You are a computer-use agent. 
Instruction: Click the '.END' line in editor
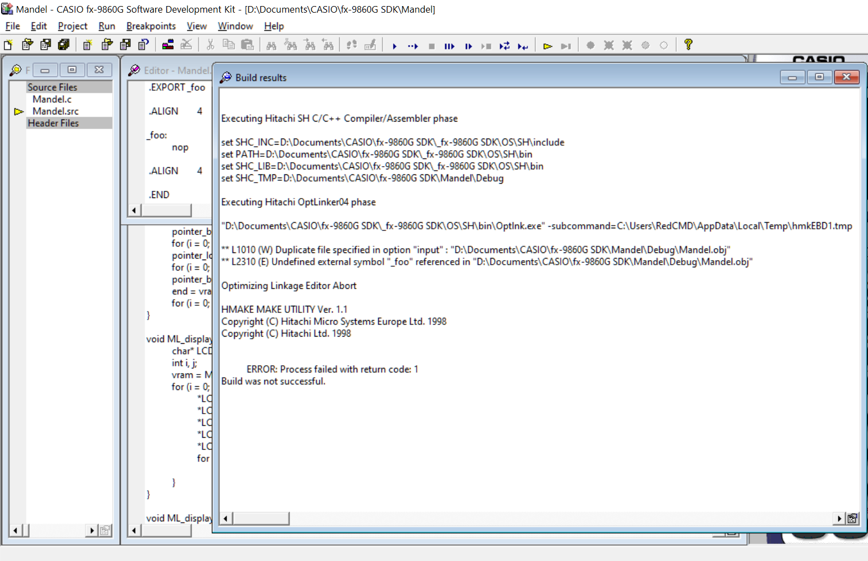[x=159, y=195]
